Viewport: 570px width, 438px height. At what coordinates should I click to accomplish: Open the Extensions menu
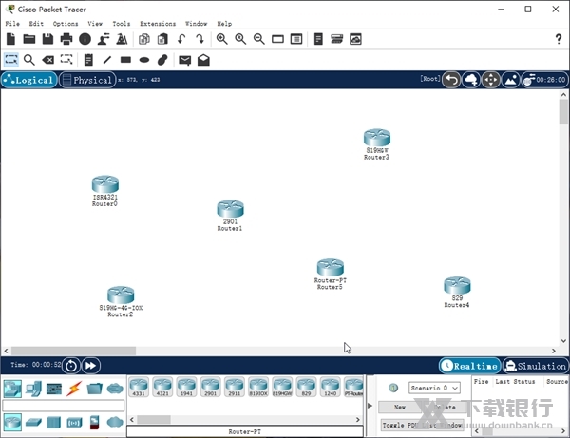click(x=157, y=23)
